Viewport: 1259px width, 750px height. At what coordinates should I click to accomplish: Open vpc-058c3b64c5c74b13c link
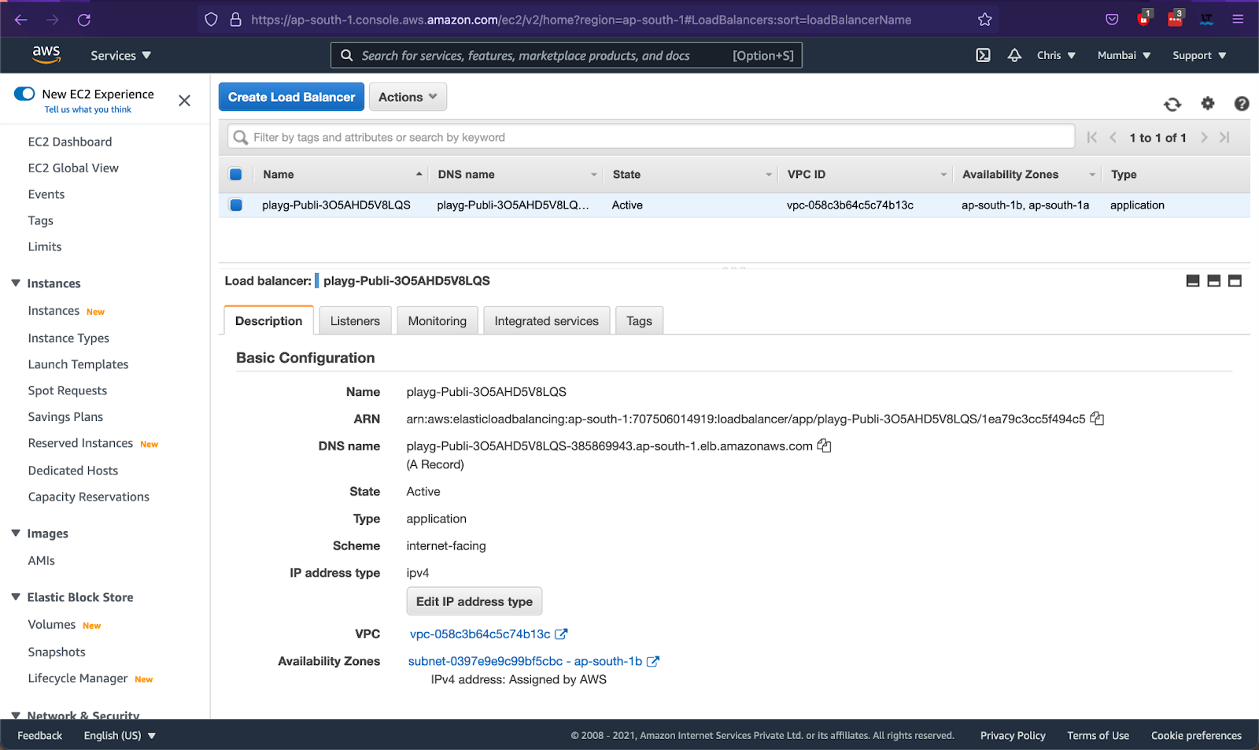480,634
